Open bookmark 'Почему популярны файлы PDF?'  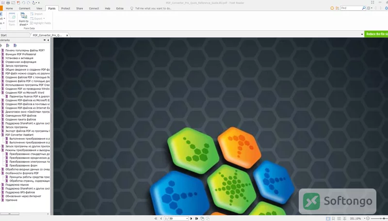pyautogui.click(x=25, y=50)
